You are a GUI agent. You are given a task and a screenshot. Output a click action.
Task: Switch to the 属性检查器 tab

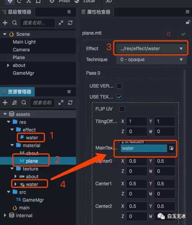pos(96,12)
